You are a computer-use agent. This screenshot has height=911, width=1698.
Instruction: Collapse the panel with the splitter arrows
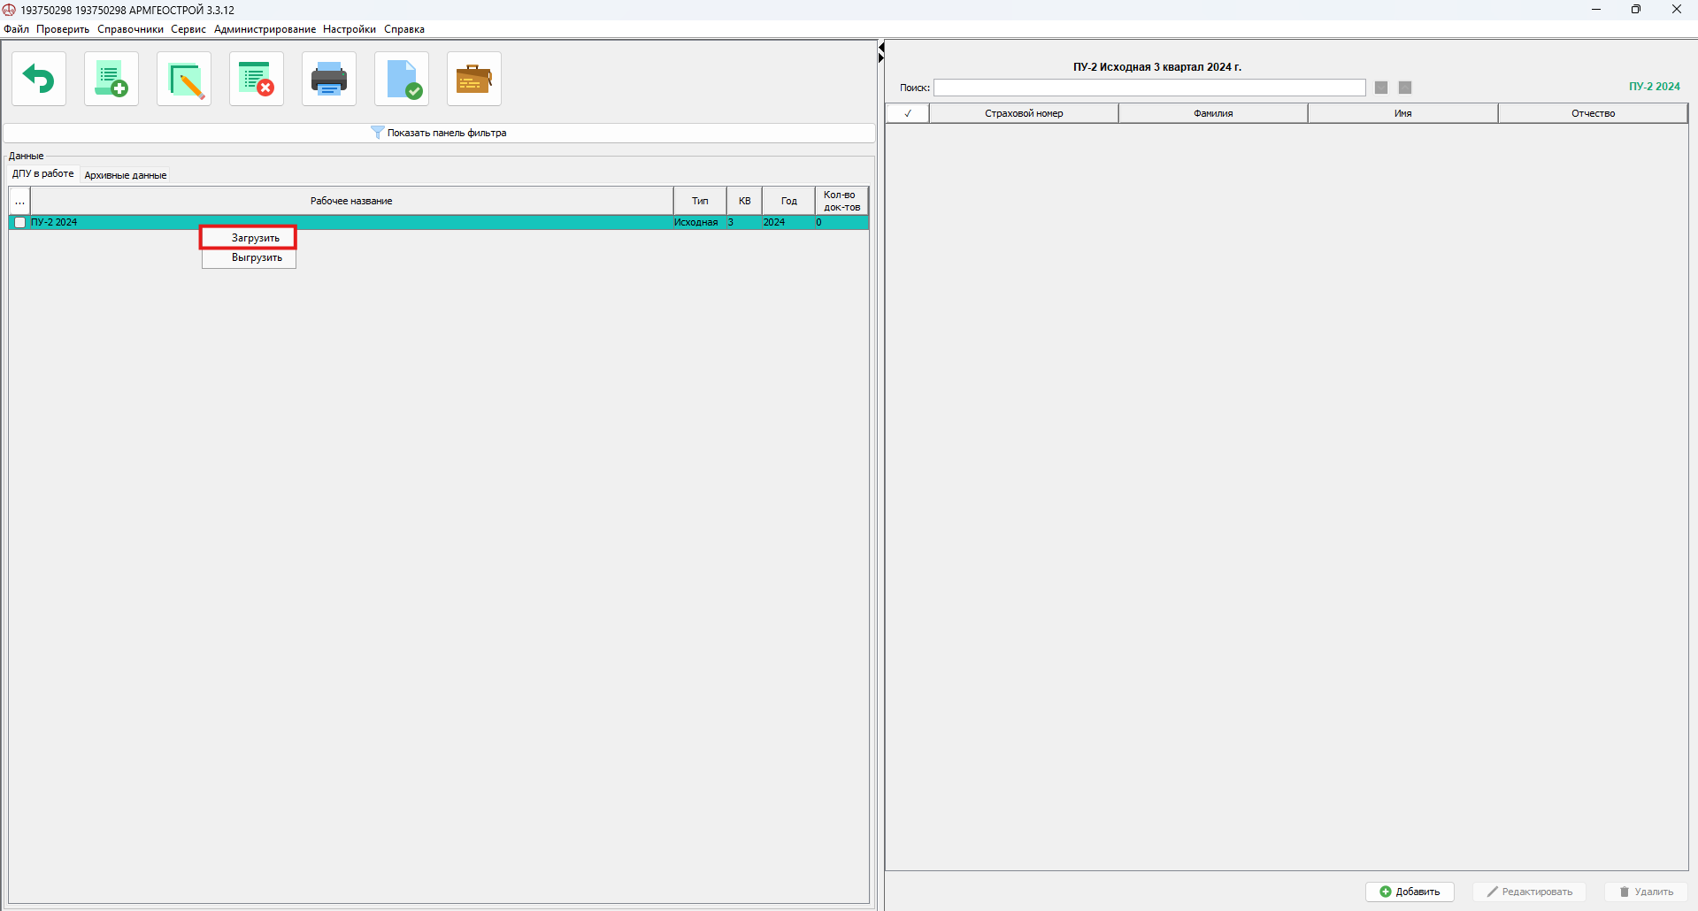coord(881,52)
